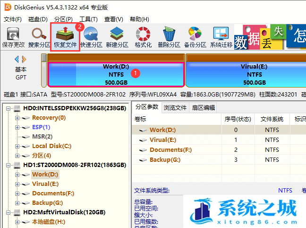Open the 分区(P) menu
The height and width of the screenshot is (228, 306).
point(63,19)
